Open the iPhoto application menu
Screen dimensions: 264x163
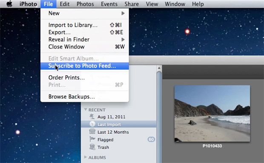[x=28, y=4]
